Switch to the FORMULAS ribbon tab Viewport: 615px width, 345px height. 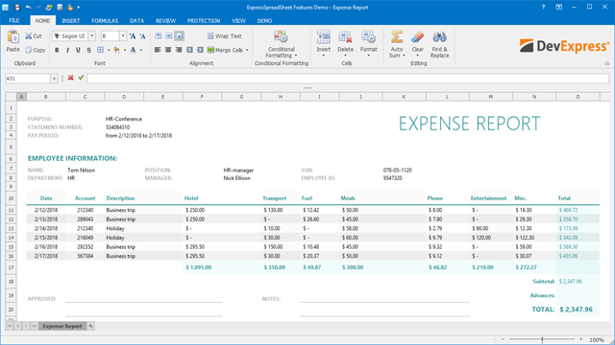pos(105,21)
